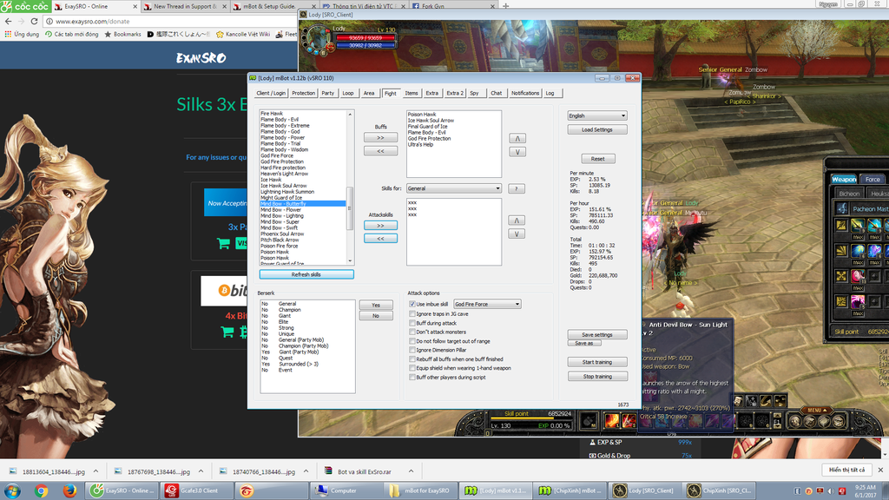Uncheck the Use imbue skill checkbox
This screenshot has width=889, height=500.
click(x=413, y=305)
